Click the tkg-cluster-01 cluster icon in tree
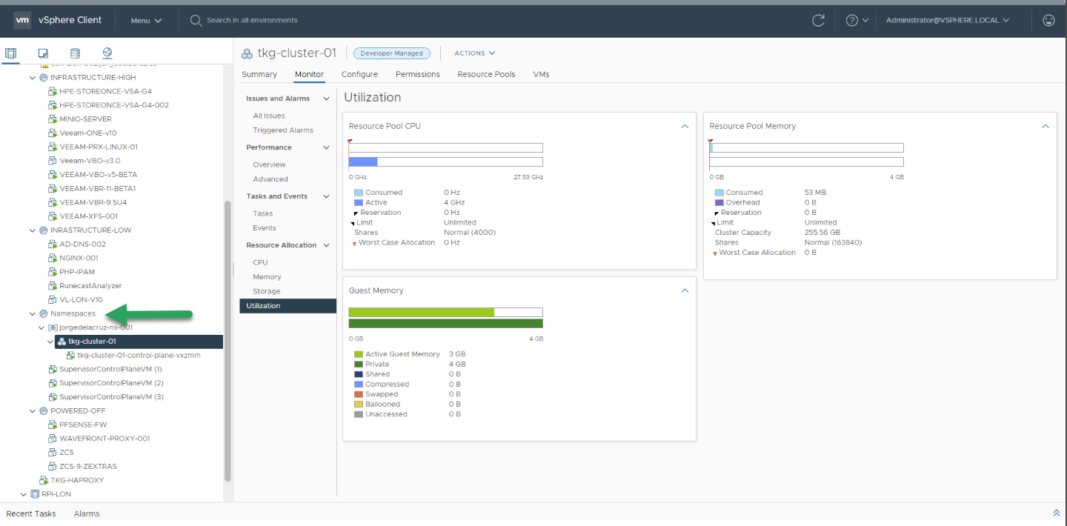 [x=62, y=342]
